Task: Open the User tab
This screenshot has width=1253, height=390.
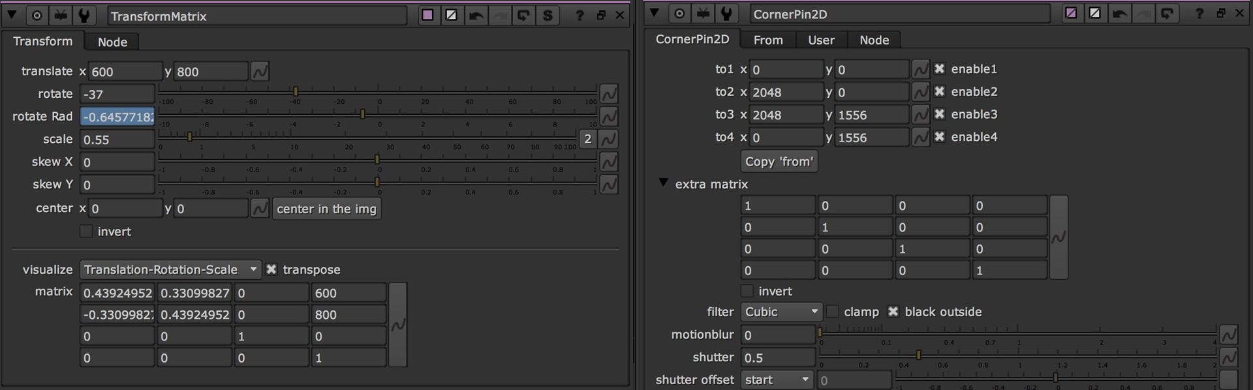Action: coord(821,40)
